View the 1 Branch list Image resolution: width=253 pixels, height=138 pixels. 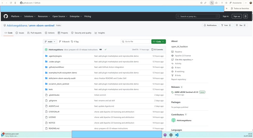coord(64,42)
